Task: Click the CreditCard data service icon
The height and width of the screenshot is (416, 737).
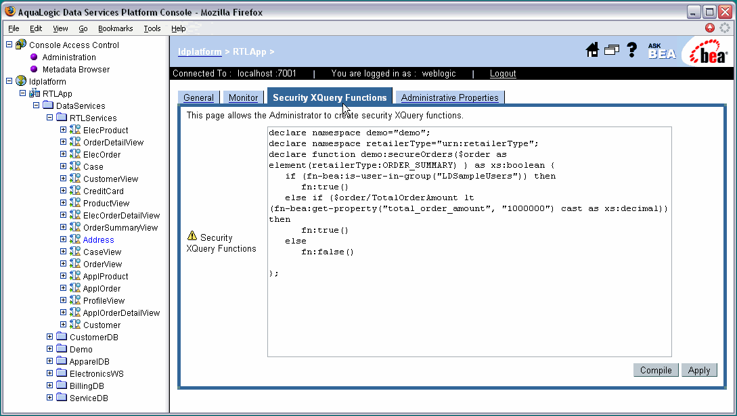Action: pyautogui.click(x=75, y=191)
